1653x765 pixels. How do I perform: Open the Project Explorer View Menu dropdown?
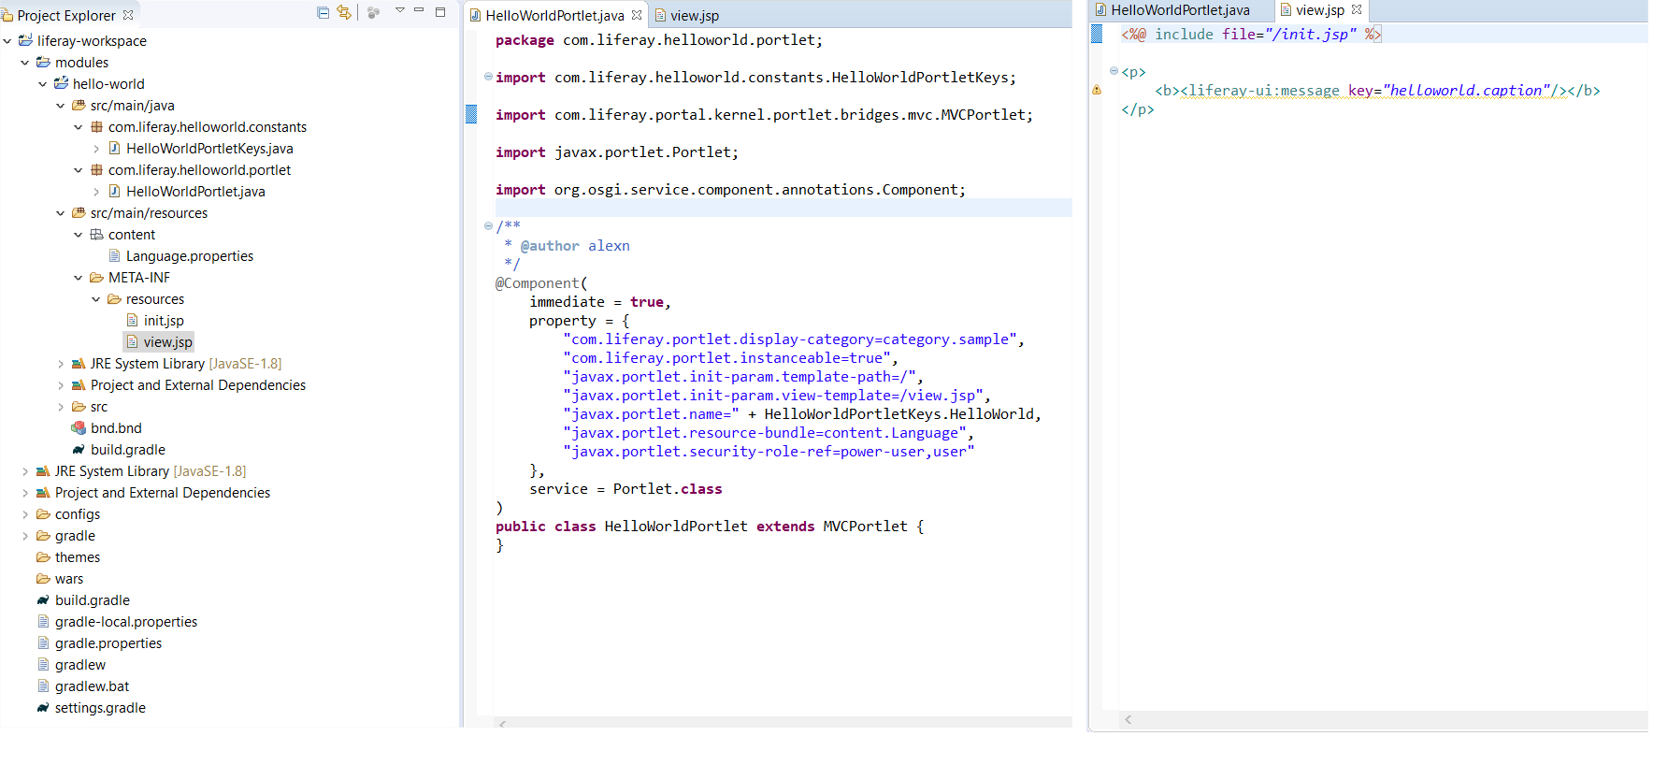[399, 11]
